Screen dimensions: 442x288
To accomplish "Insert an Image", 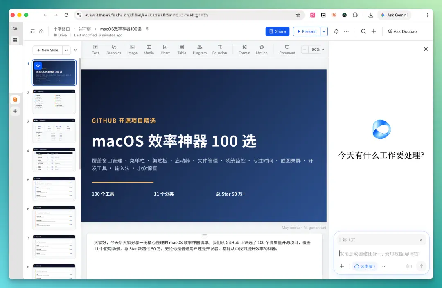I will (x=132, y=49).
